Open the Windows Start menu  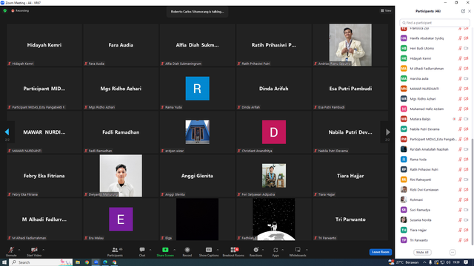4,262
